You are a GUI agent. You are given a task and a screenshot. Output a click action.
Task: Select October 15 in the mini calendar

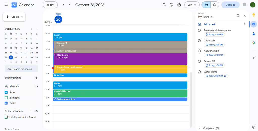(26, 48)
